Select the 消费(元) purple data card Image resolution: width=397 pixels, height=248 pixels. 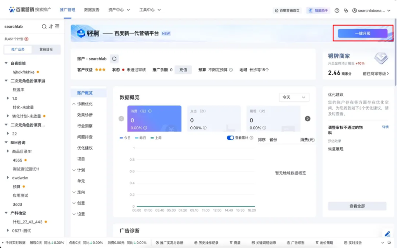[154, 119]
